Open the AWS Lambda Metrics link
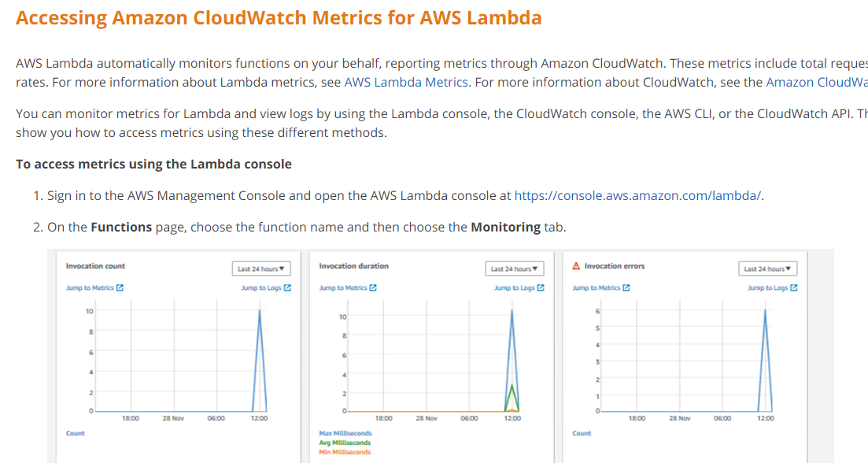This screenshot has height=463, width=868. [406, 82]
